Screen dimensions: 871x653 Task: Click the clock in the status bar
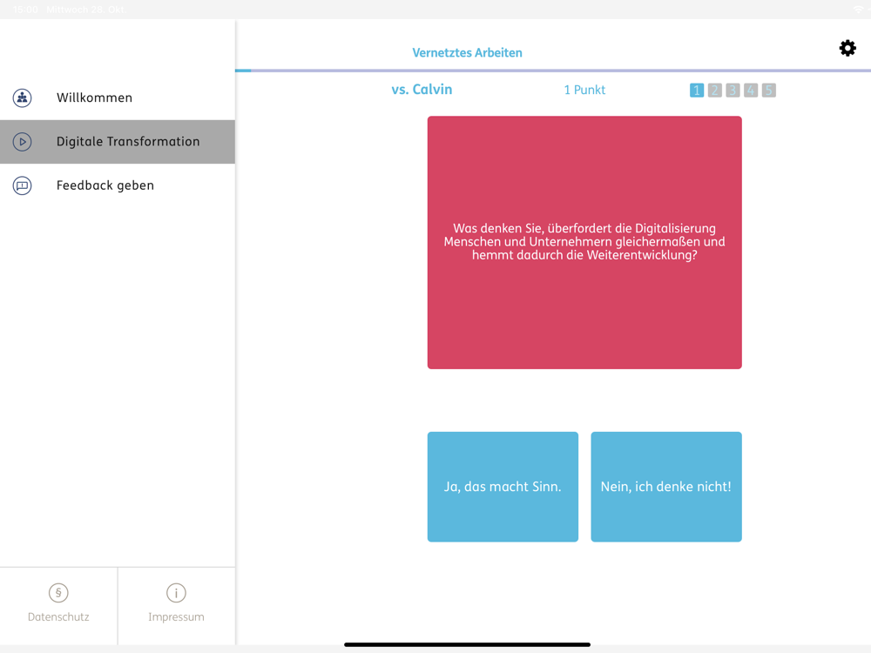click(25, 10)
